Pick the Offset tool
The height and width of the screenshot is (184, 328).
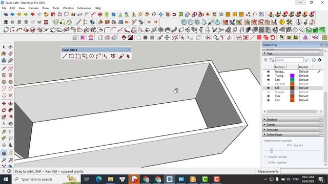tap(10, 117)
